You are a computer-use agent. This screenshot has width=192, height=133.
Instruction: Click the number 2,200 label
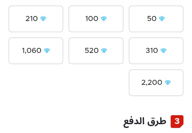pyautogui.click(x=152, y=82)
